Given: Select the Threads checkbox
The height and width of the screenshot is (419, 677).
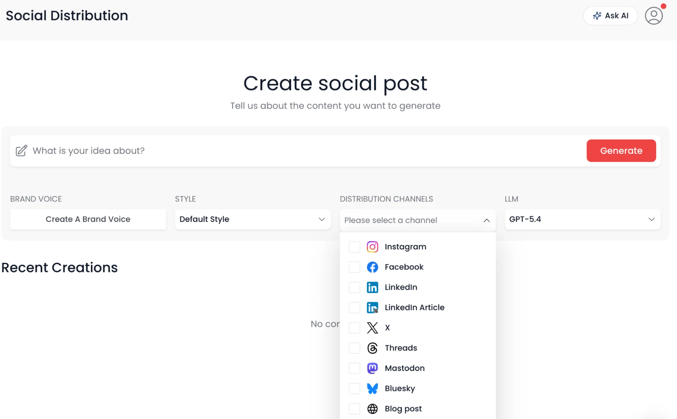Looking at the screenshot, I should pyautogui.click(x=354, y=348).
